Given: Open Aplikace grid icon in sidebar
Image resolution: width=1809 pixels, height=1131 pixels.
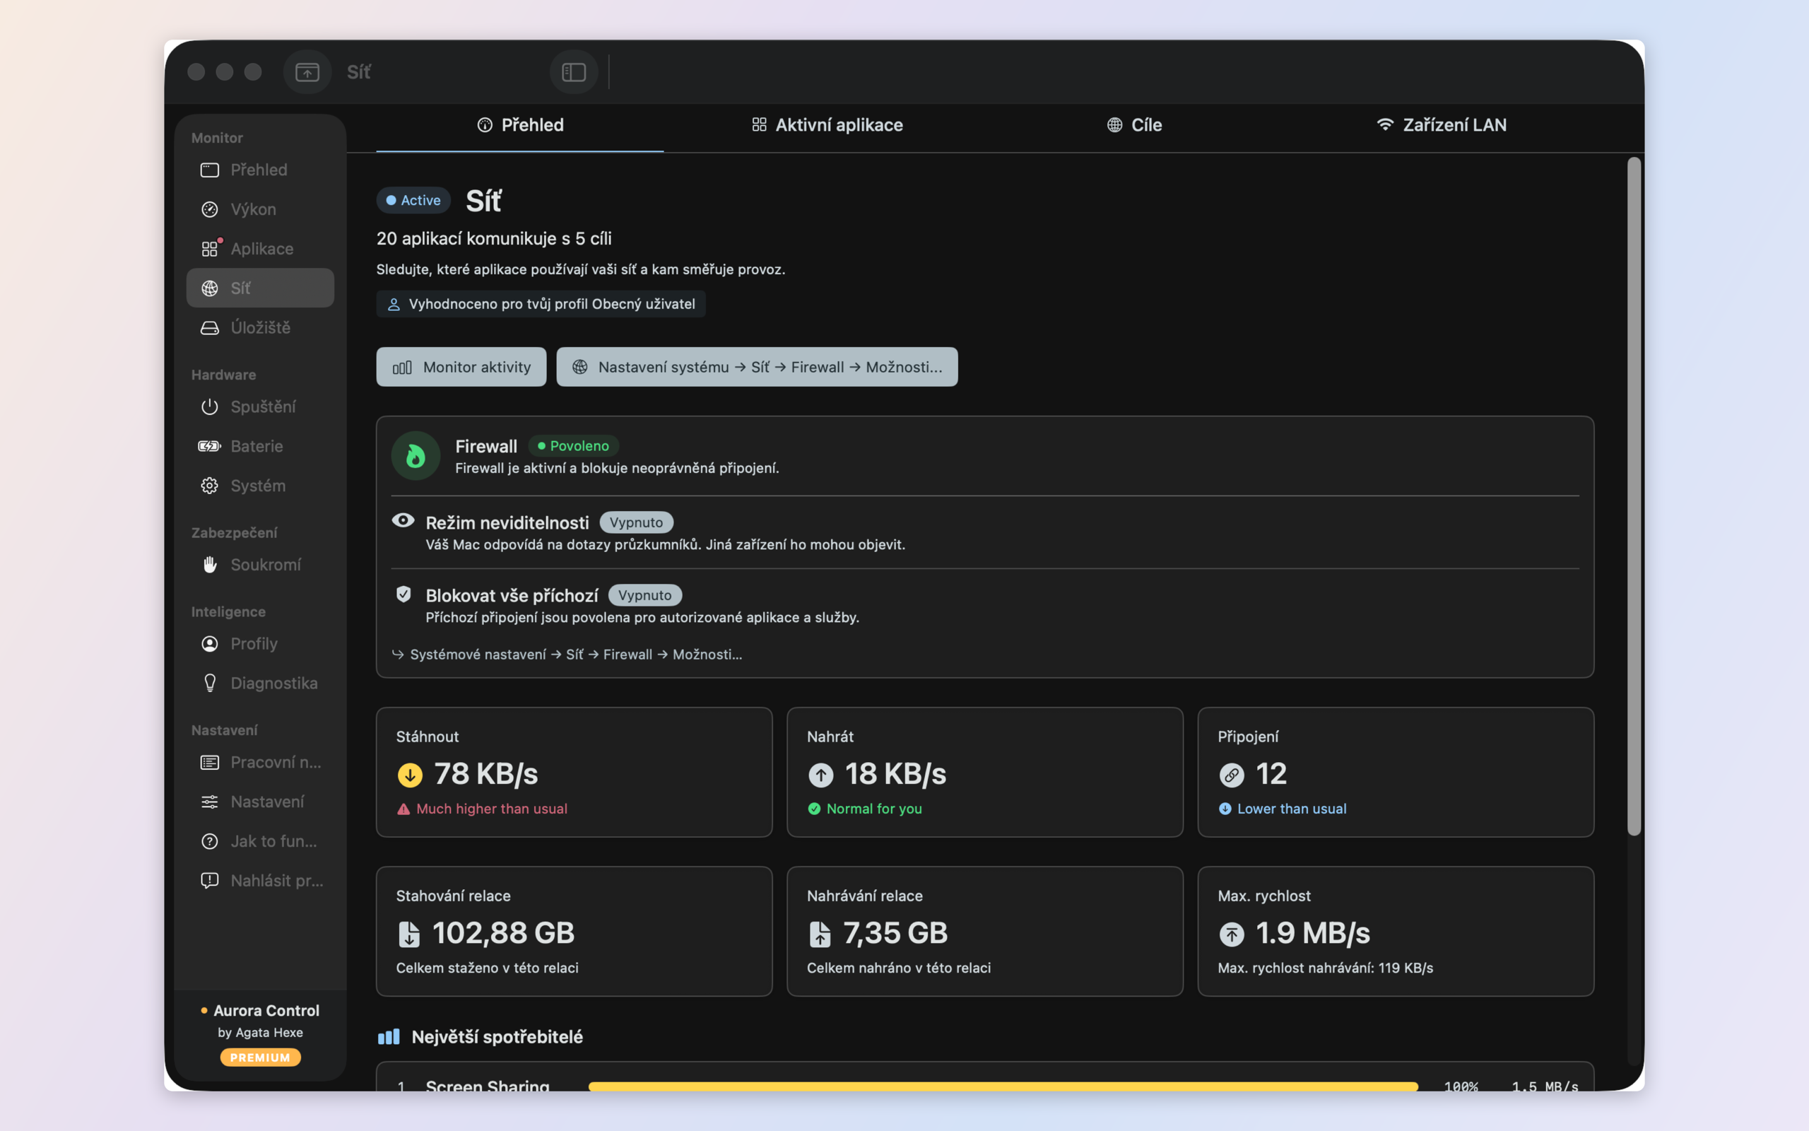Looking at the screenshot, I should tap(209, 248).
